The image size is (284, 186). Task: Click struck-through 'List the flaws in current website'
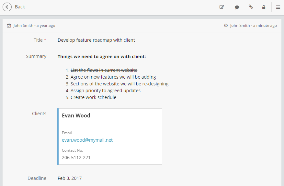point(104,70)
